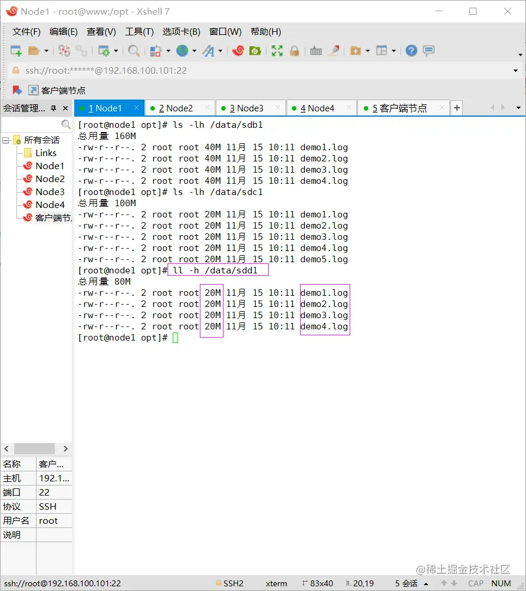Click the Disconnect icon in toolbar
526x591 pixels.
click(x=64, y=51)
